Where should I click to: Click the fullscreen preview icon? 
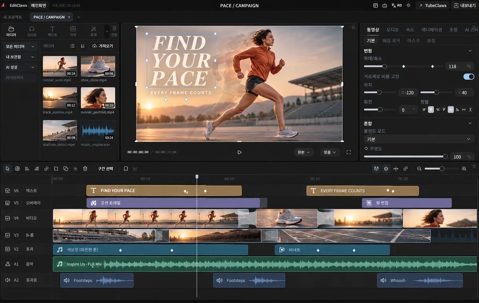tap(349, 152)
